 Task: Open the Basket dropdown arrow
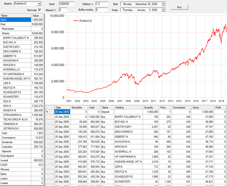(39, 4)
